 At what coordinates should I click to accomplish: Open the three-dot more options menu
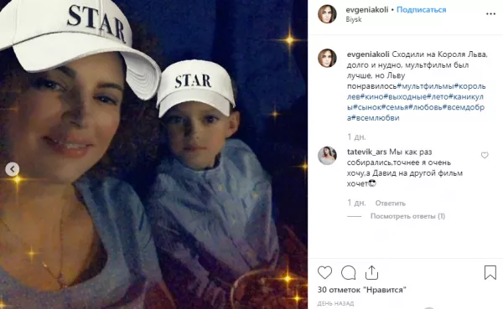[x=490, y=13]
